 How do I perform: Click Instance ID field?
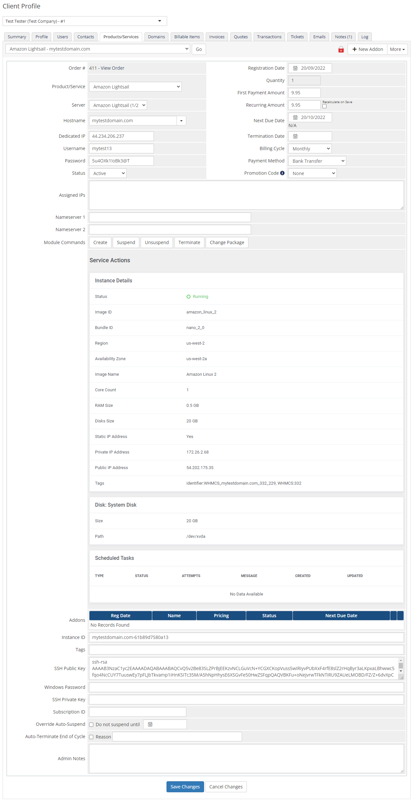click(247, 637)
